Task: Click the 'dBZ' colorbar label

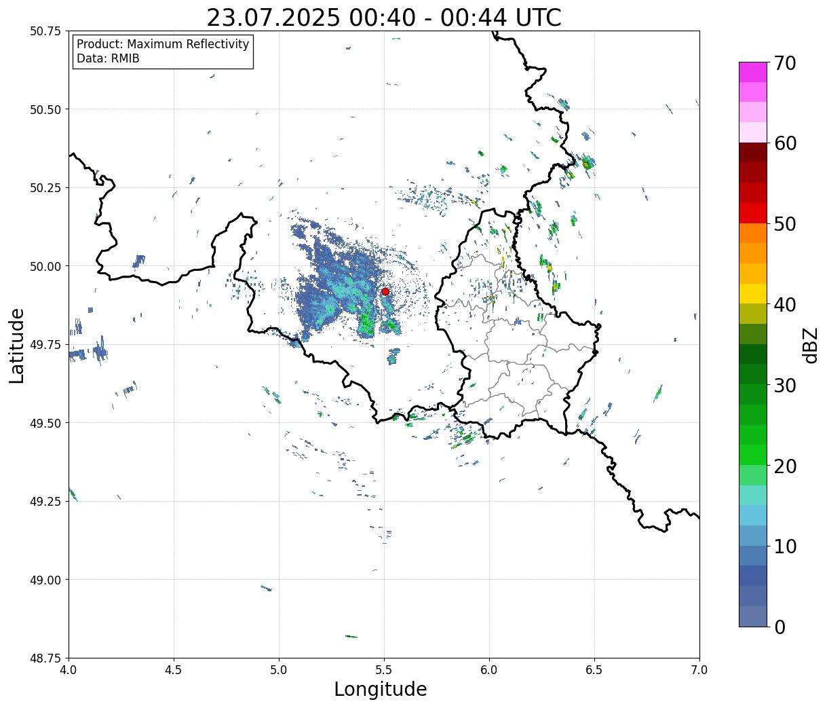Action: 810,344
